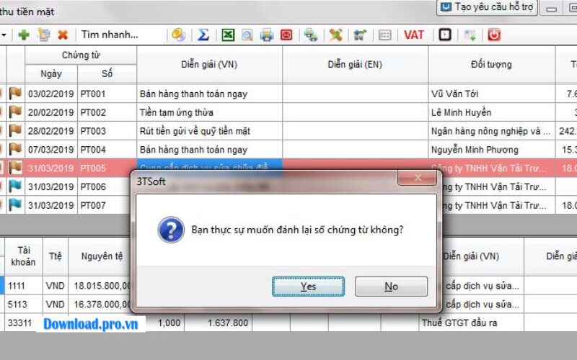Select account 5113 in detail grid
The image size is (577, 360).
coord(24,305)
